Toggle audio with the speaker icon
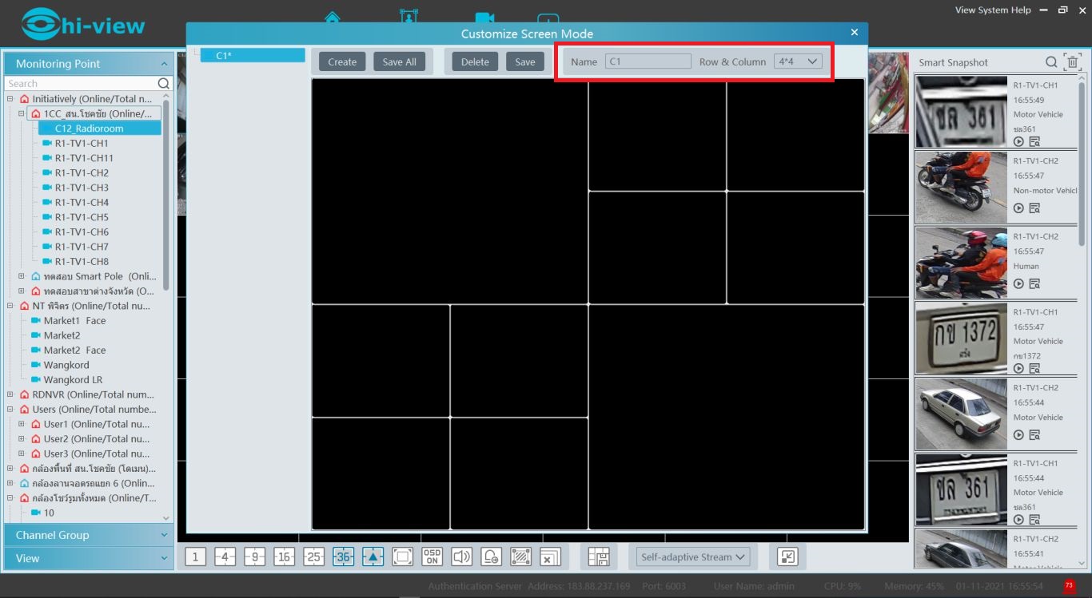The height and width of the screenshot is (598, 1092). point(461,556)
